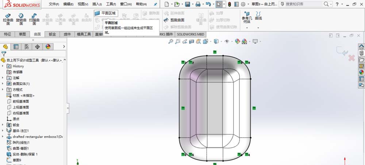Click the Help question mark icon
Viewport: 365px width, 165px height.
click(x=337, y=4)
